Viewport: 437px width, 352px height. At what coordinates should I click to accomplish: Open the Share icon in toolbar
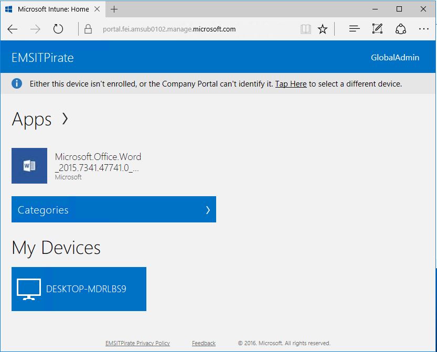tap(400, 29)
